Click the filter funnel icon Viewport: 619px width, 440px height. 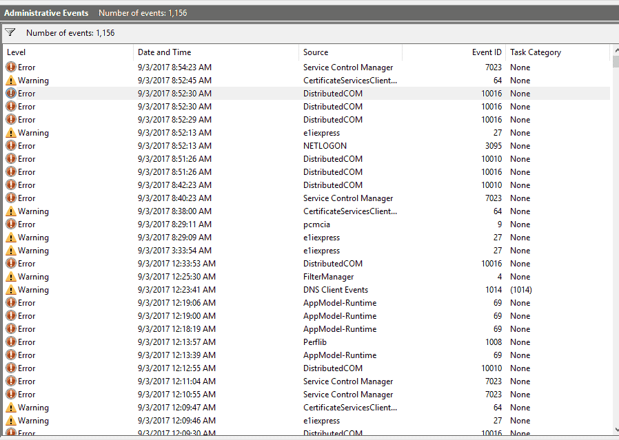pyautogui.click(x=10, y=32)
